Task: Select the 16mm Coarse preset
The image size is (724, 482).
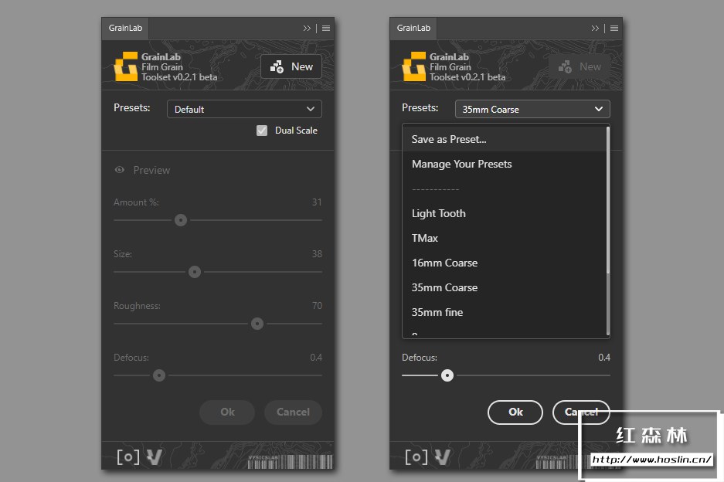Action: click(505, 263)
